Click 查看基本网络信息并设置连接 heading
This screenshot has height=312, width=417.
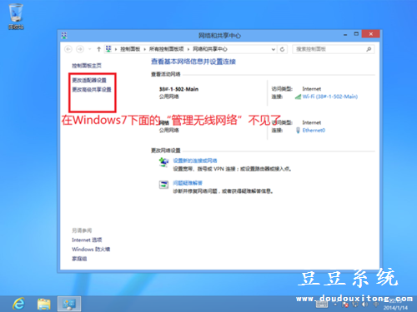pos(193,62)
